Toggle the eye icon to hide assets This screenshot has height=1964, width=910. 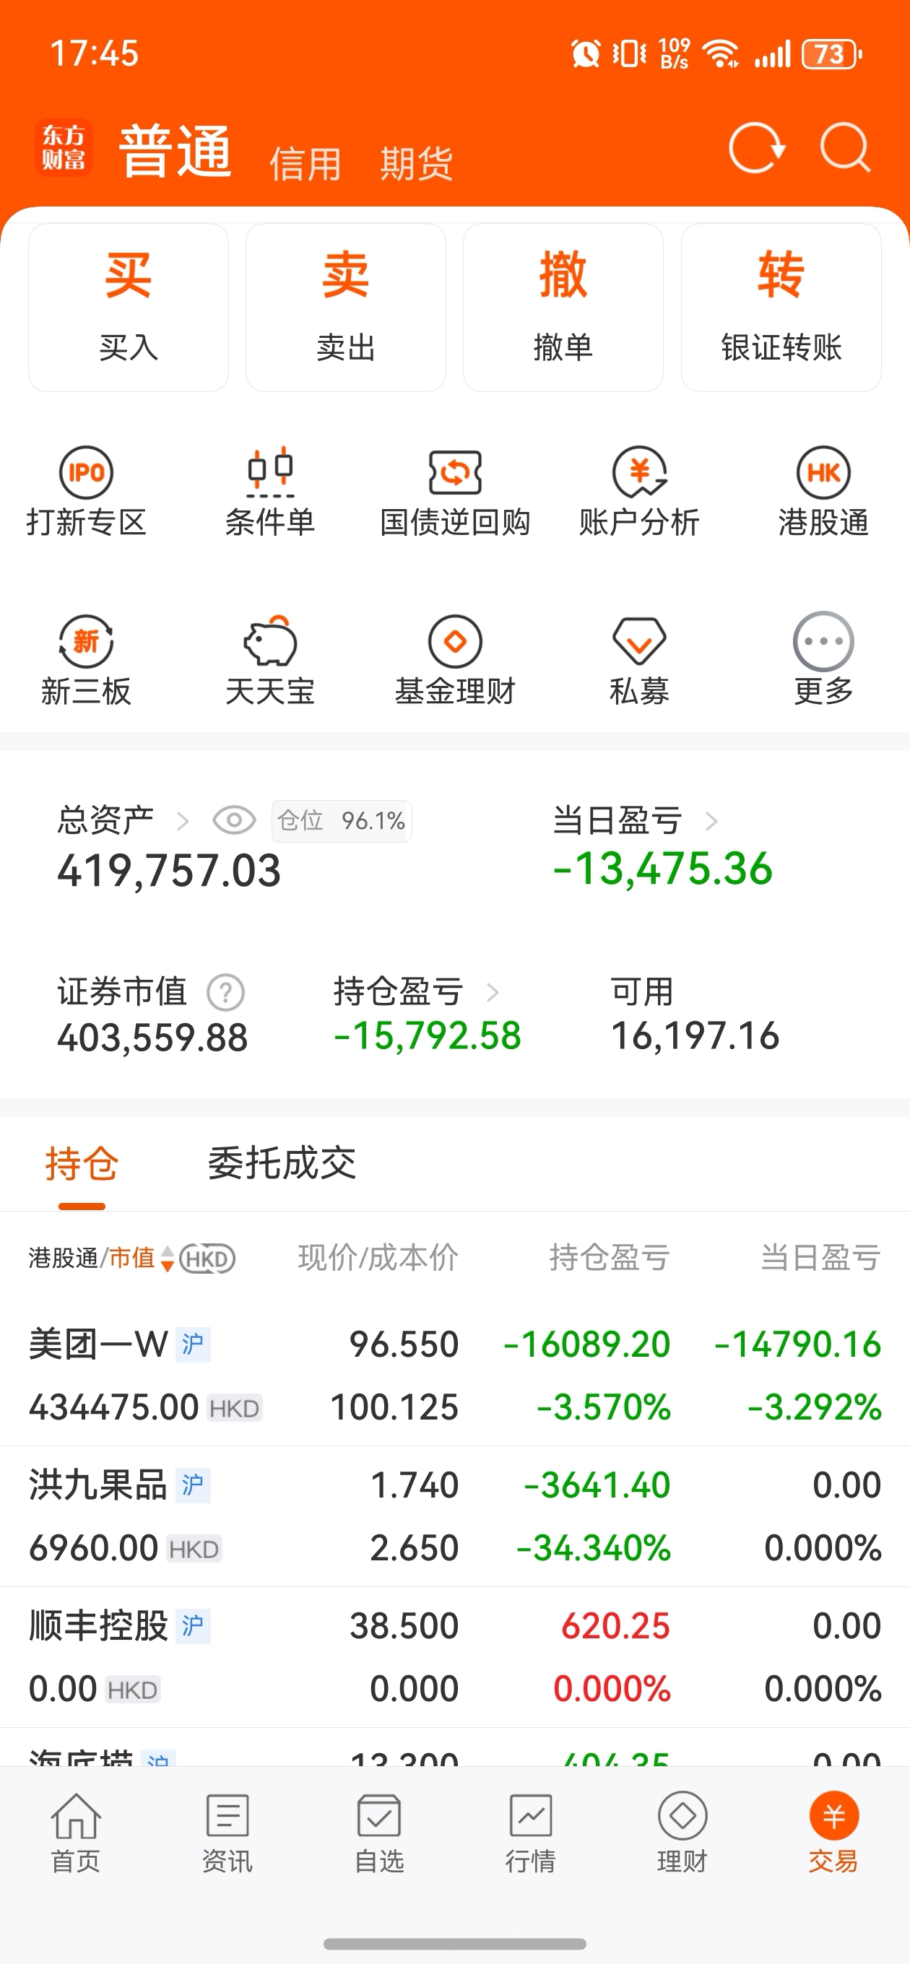(x=234, y=820)
